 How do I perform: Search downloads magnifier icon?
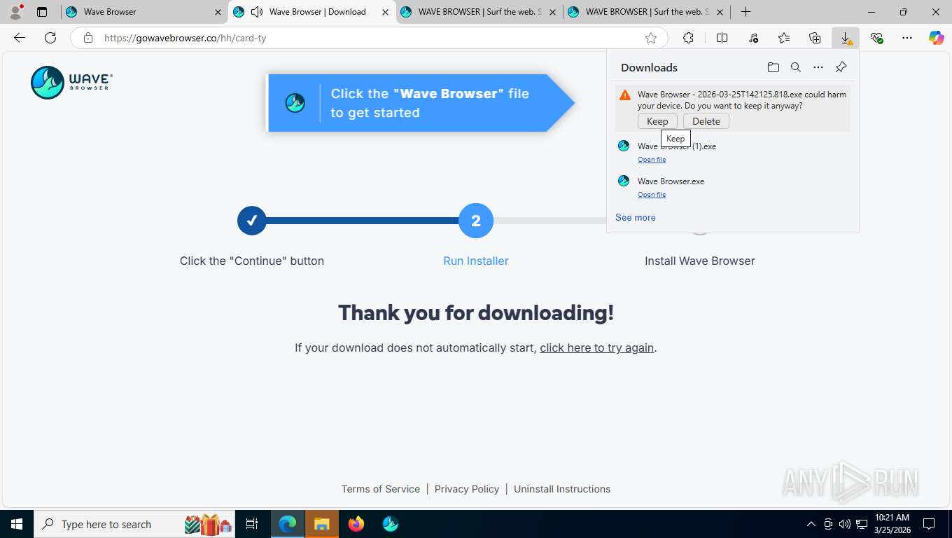click(x=795, y=67)
